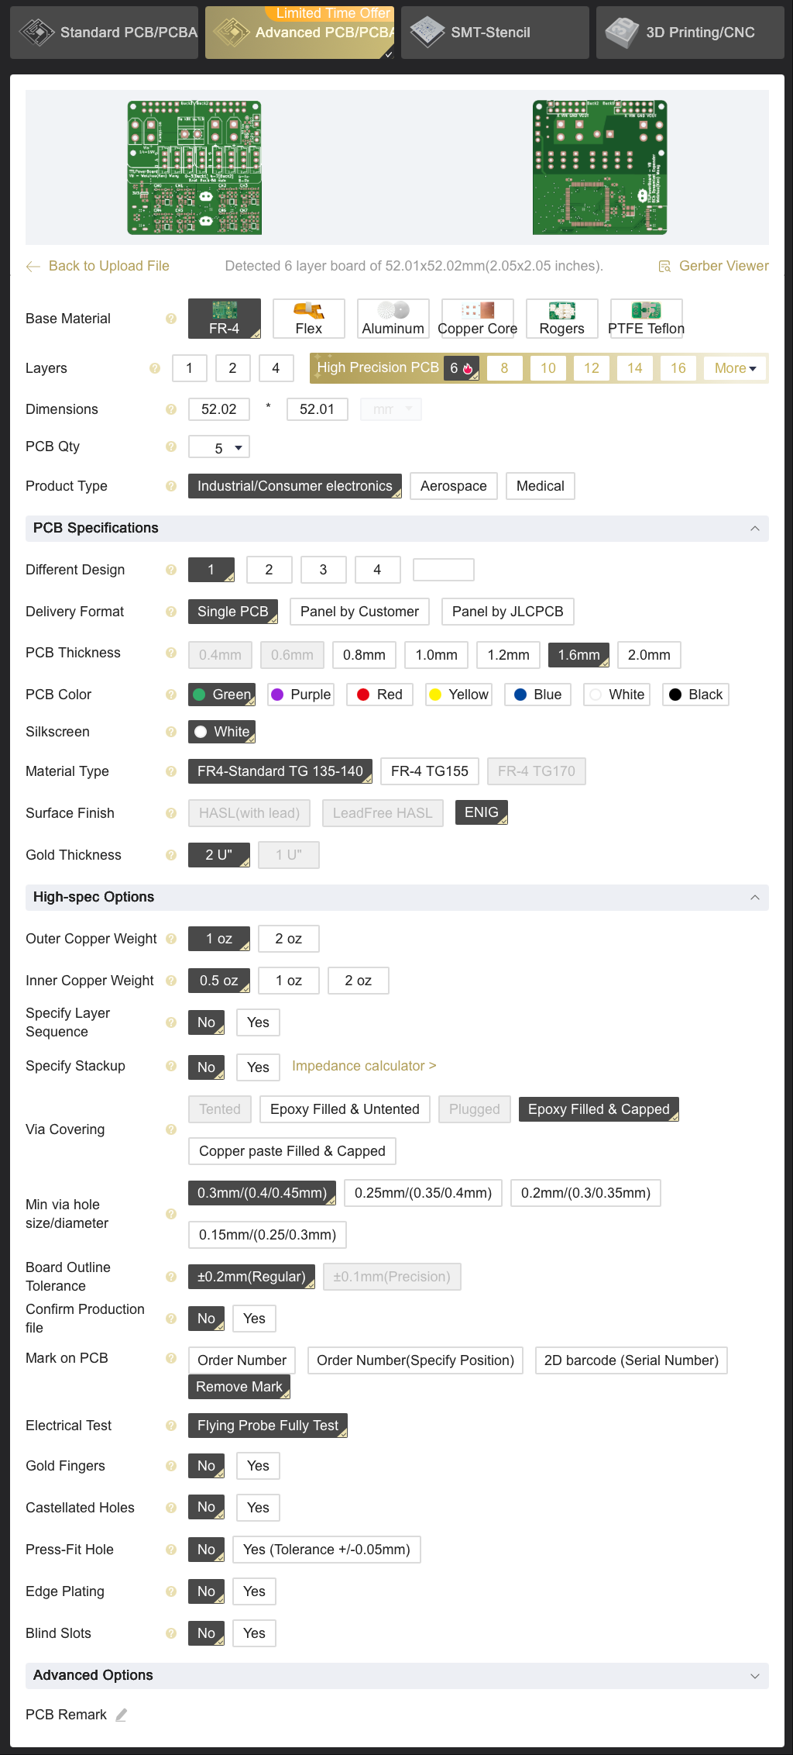Image resolution: width=793 pixels, height=1755 pixels.
Task: Open the PCB Qty dropdown
Action: coord(219,448)
